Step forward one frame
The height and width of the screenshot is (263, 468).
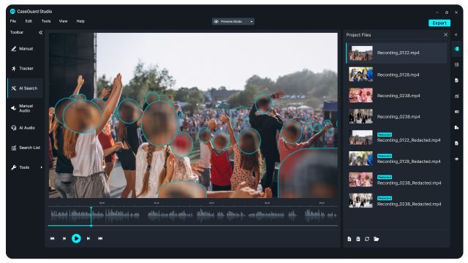click(88, 238)
